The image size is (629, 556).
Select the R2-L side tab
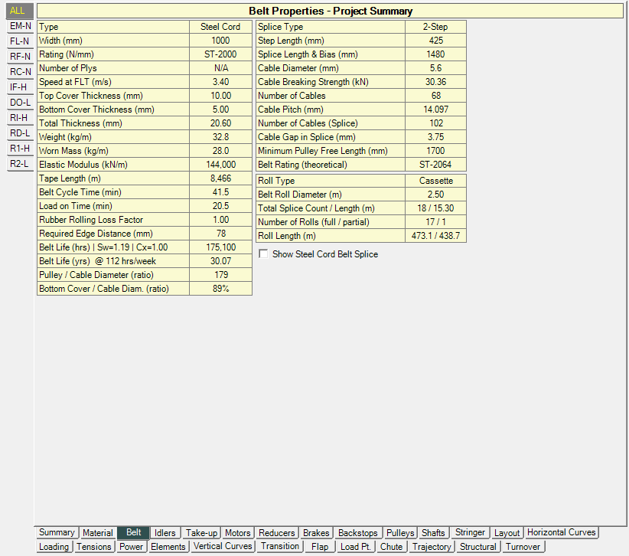[20, 164]
